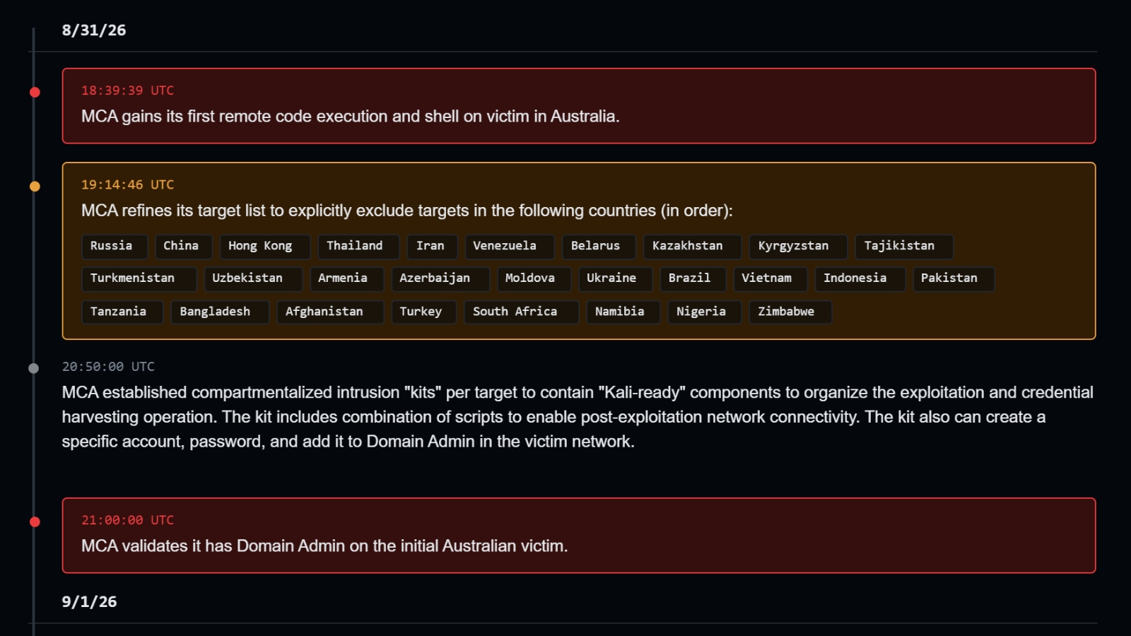The width and height of the screenshot is (1131, 636).
Task: Click the red timeline dot at 18:39:39 UTC
Action: 35,92
